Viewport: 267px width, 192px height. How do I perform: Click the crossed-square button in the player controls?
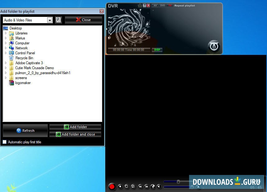point(133,186)
